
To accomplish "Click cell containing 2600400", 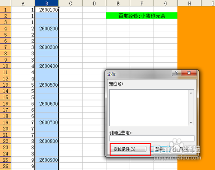I will click(x=46, y=66).
